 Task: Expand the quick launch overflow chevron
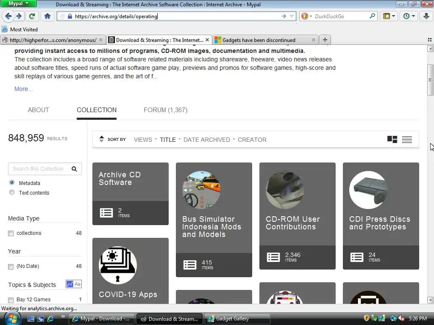pyautogui.click(x=63, y=317)
